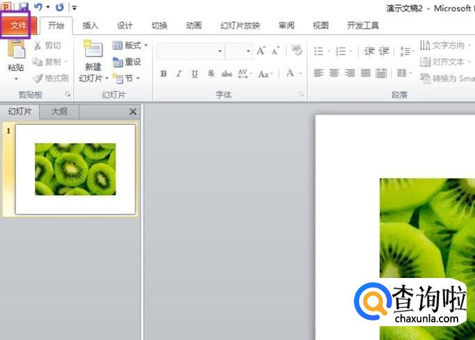
Task: Click the Undo arrow icon
Action: coord(38,7)
